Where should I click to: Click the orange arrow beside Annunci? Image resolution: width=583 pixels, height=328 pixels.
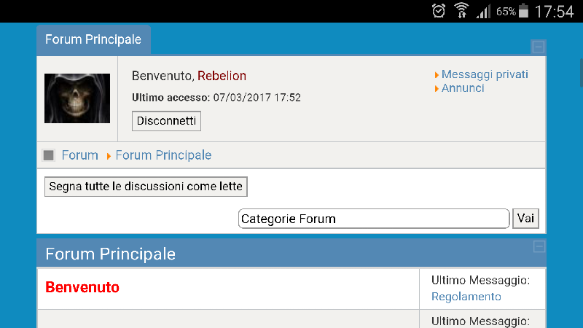tap(437, 88)
